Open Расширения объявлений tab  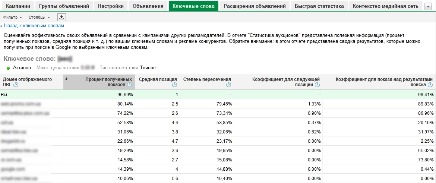tap(255, 6)
